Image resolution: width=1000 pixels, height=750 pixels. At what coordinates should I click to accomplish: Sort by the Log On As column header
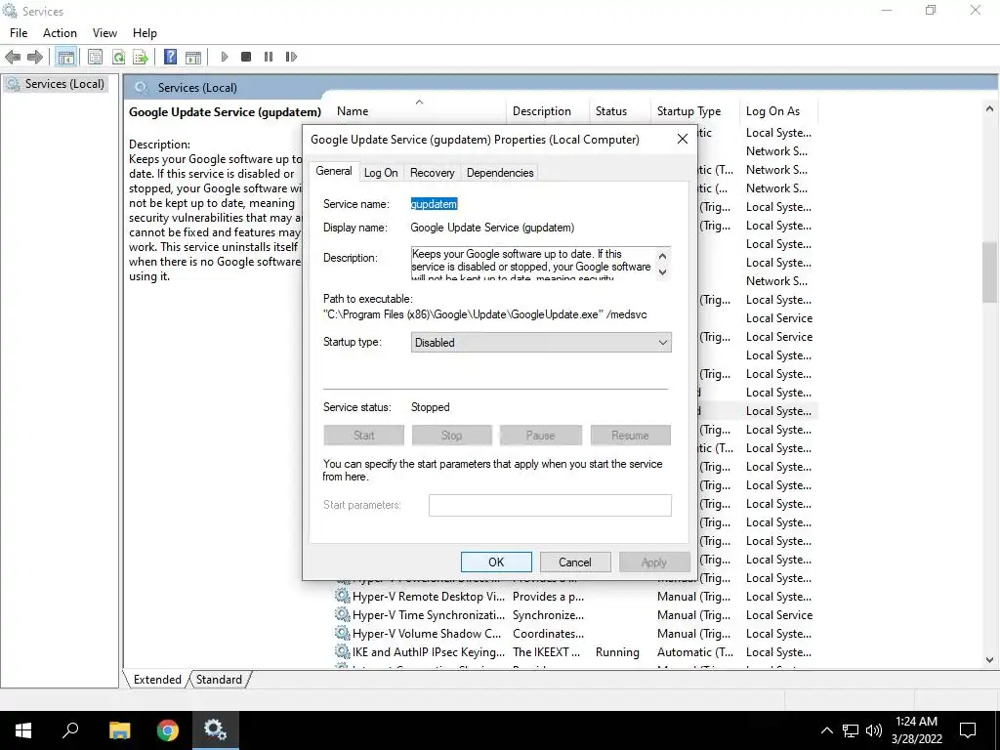[778, 111]
